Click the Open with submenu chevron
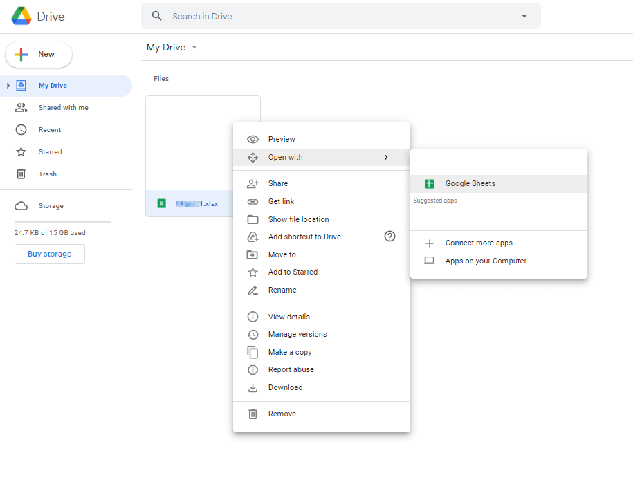 click(386, 158)
